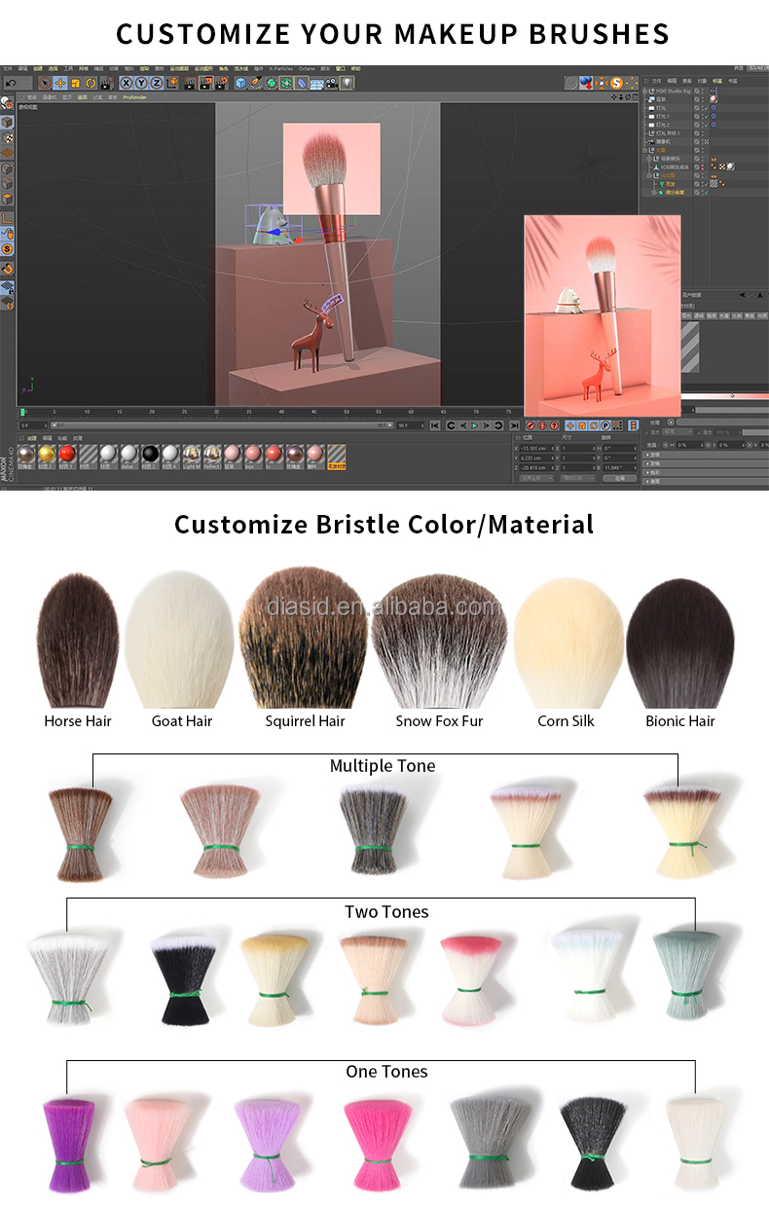
Task: Expand the 场景装饰 tree node
Action: pyautogui.click(x=649, y=159)
